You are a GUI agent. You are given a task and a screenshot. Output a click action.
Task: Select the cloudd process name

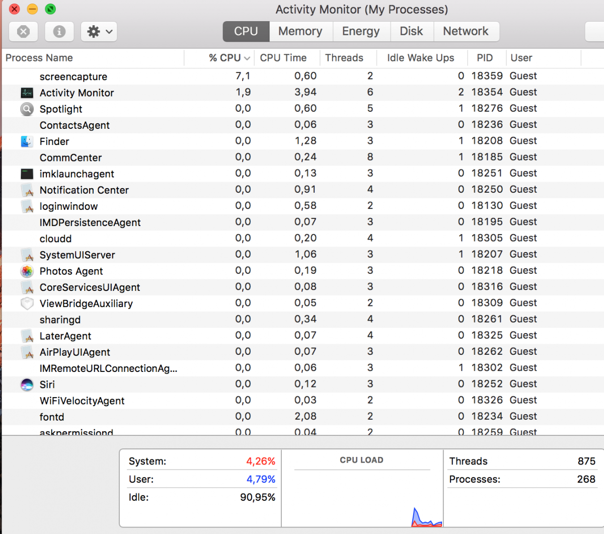[55, 239]
